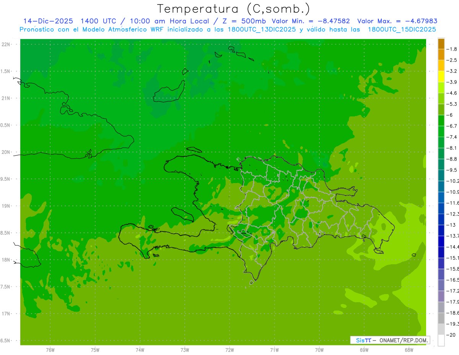Click the title 'Temperatura (C,somb.)'
The width and height of the screenshot is (459, 355).
coord(234,8)
